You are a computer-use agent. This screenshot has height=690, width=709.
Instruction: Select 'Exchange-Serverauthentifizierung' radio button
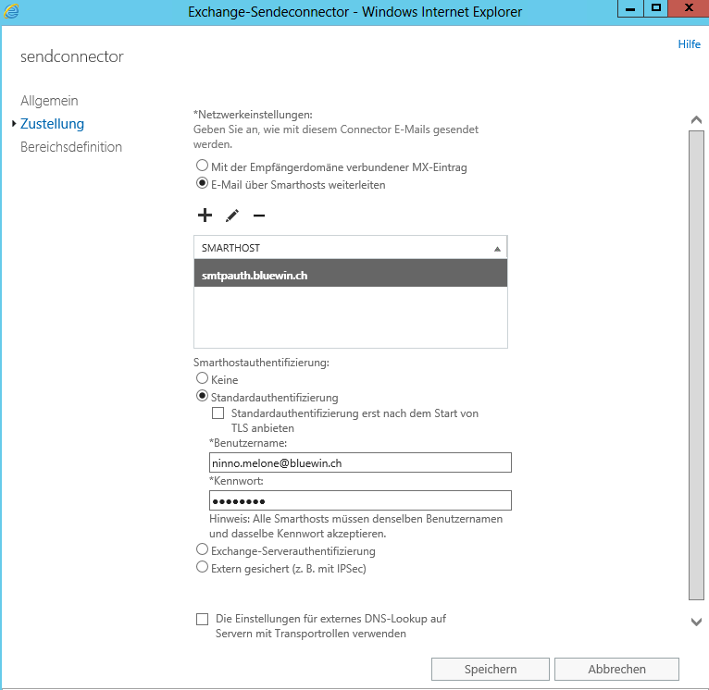click(x=202, y=549)
